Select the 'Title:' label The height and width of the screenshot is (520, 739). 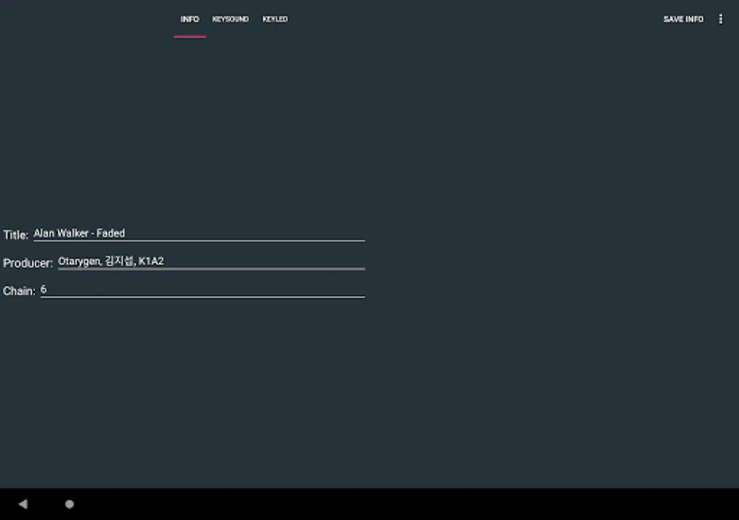point(16,235)
